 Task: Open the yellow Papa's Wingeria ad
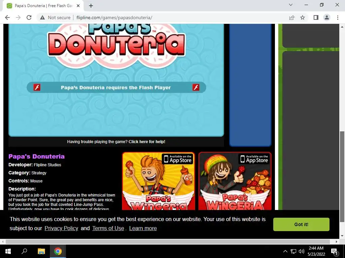pyautogui.click(x=158, y=181)
